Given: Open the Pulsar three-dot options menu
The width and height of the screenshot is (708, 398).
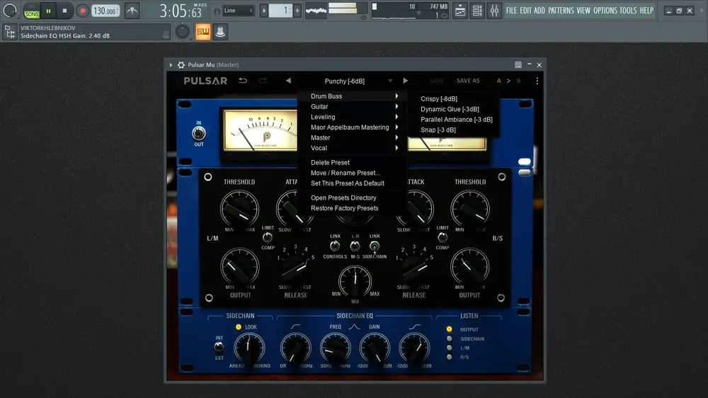Looking at the screenshot, I should tap(537, 81).
